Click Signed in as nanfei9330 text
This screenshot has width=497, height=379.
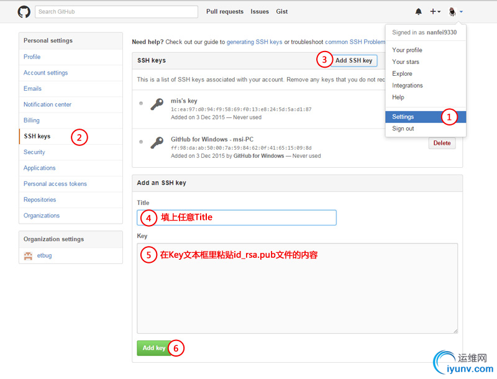click(x=424, y=32)
